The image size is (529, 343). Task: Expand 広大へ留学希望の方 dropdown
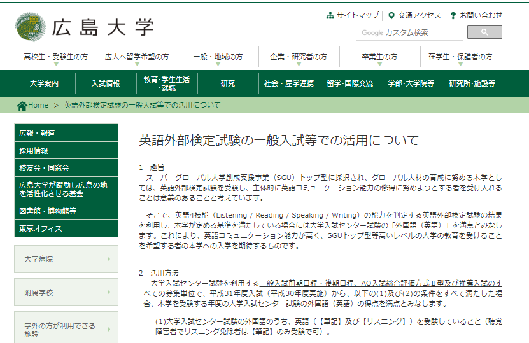137,57
